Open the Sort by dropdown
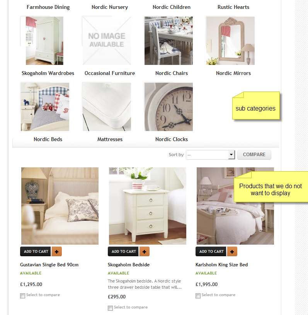The image size is (308, 315). tap(210, 155)
